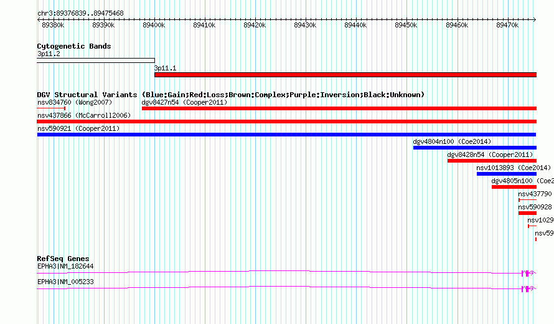Click the 89460k ruler tick label

457,25
